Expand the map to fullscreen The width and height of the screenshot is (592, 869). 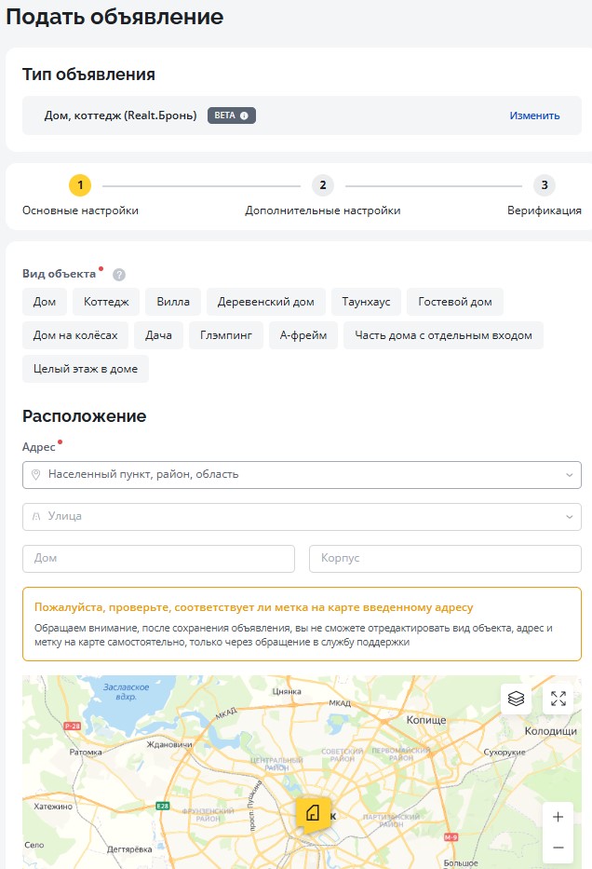pyautogui.click(x=558, y=699)
